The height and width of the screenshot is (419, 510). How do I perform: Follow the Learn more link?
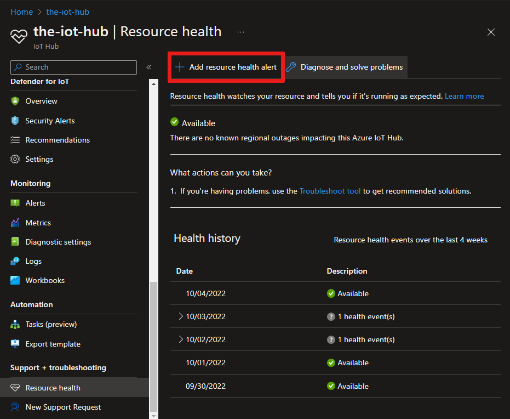point(464,96)
